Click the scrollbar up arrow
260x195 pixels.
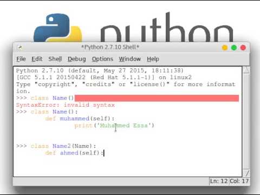point(246,70)
